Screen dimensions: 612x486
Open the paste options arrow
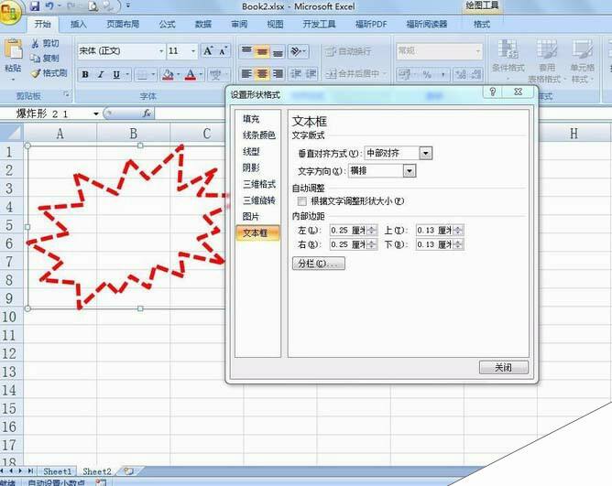tap(13, 80)
